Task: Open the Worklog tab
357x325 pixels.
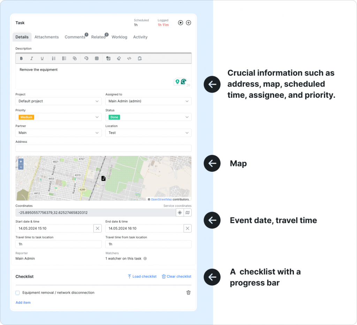Action: click(119, 37)
